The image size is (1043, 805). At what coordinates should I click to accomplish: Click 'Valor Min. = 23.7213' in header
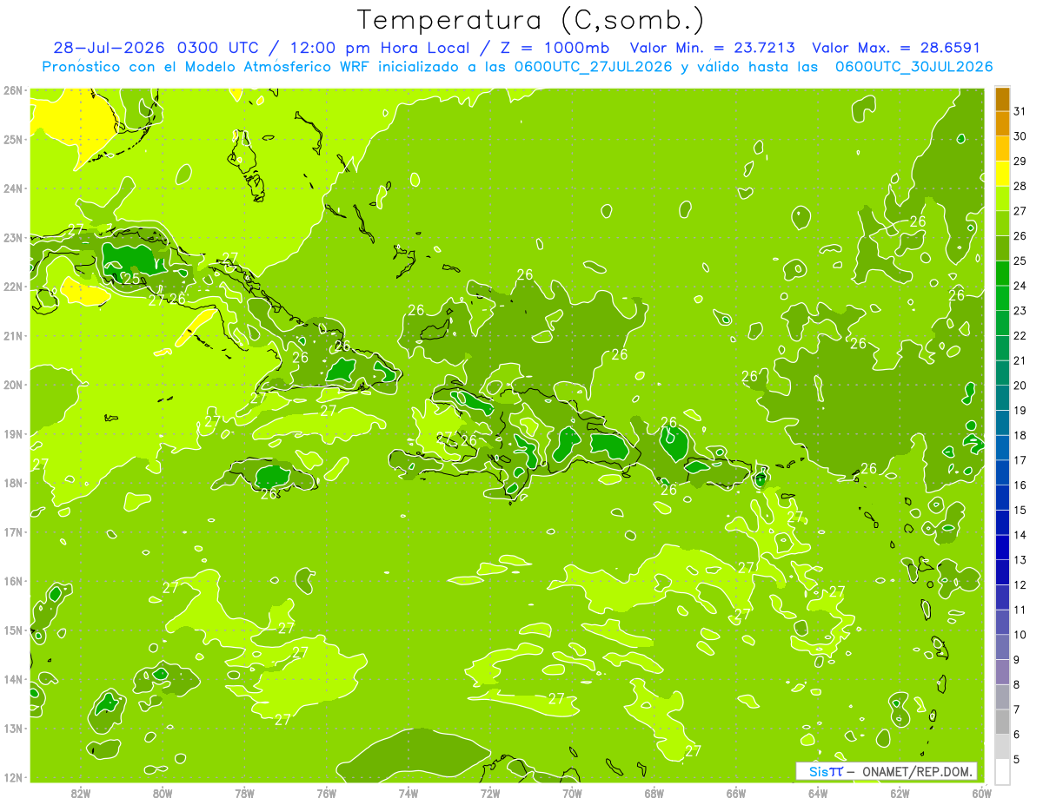tap(711, 48)
